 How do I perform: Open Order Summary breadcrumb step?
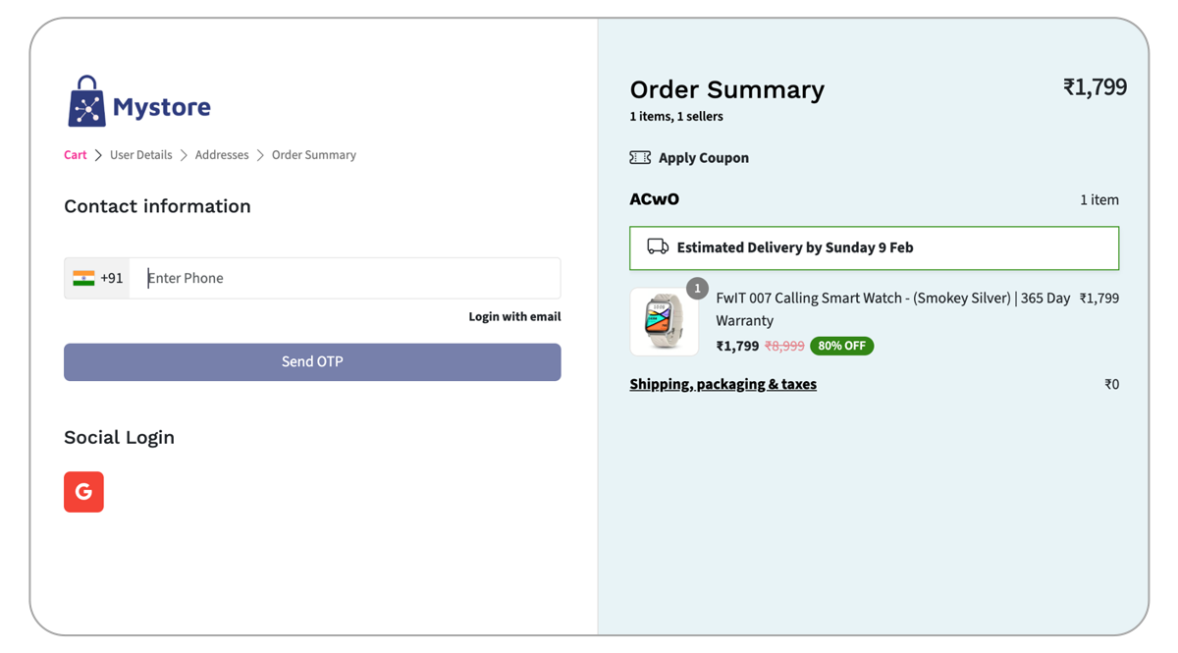click(314, 155)
